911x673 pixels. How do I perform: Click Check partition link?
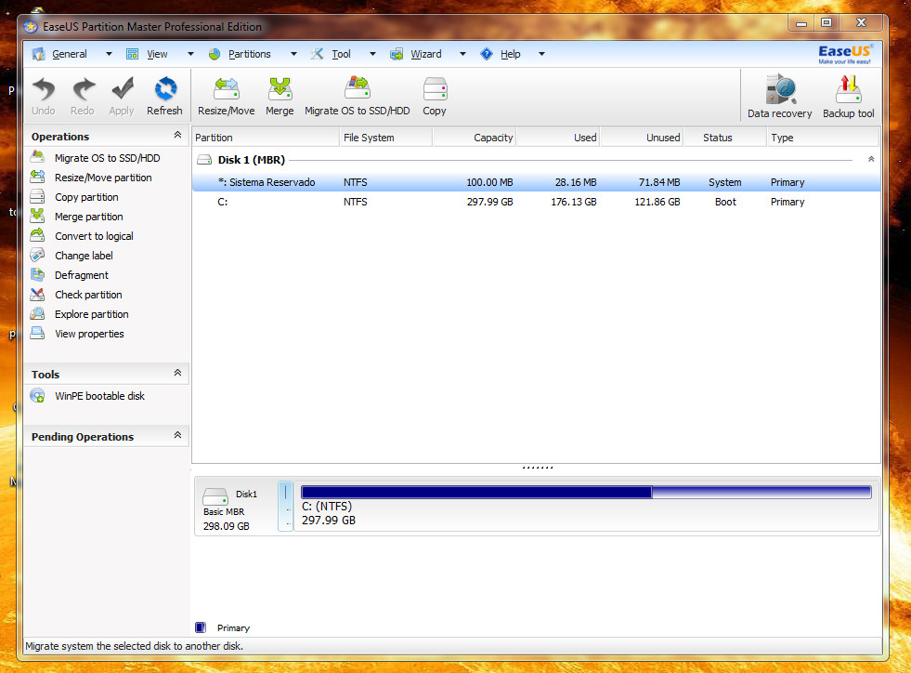click(x=88, y=295)
